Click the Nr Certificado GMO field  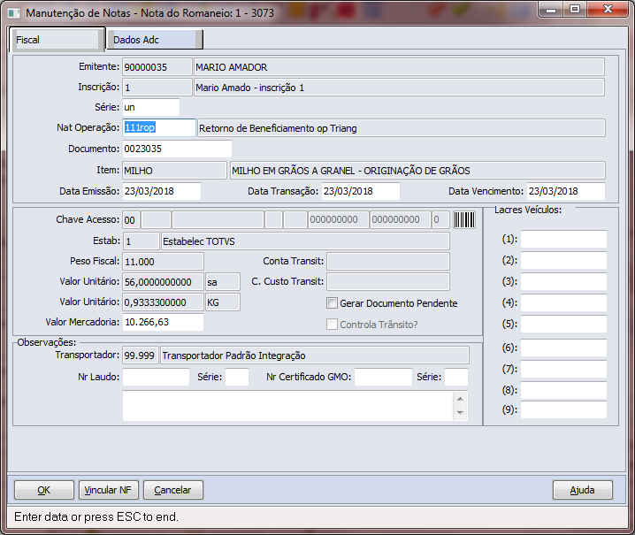pyautogui.click(x=383, y=377)
